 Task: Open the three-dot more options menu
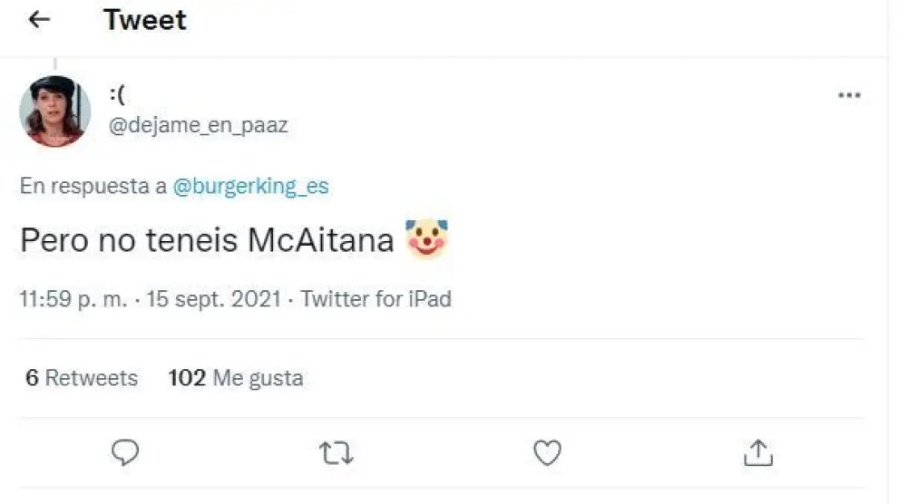pyautogui.click(x=849, y=95)
